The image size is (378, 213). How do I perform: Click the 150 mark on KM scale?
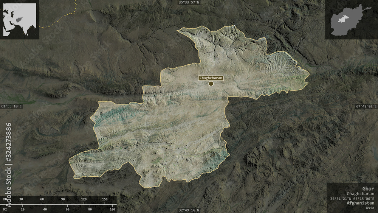[x=105, y=199]
